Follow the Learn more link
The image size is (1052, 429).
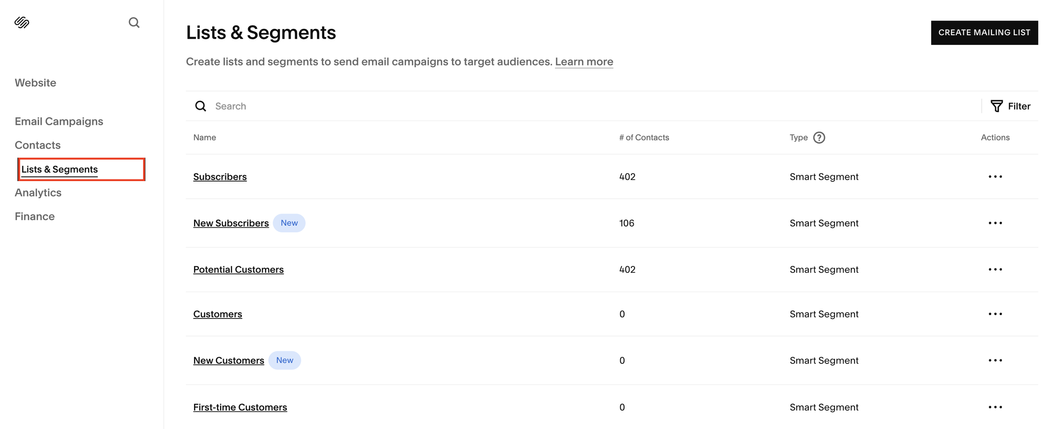[x=584, y=62]
